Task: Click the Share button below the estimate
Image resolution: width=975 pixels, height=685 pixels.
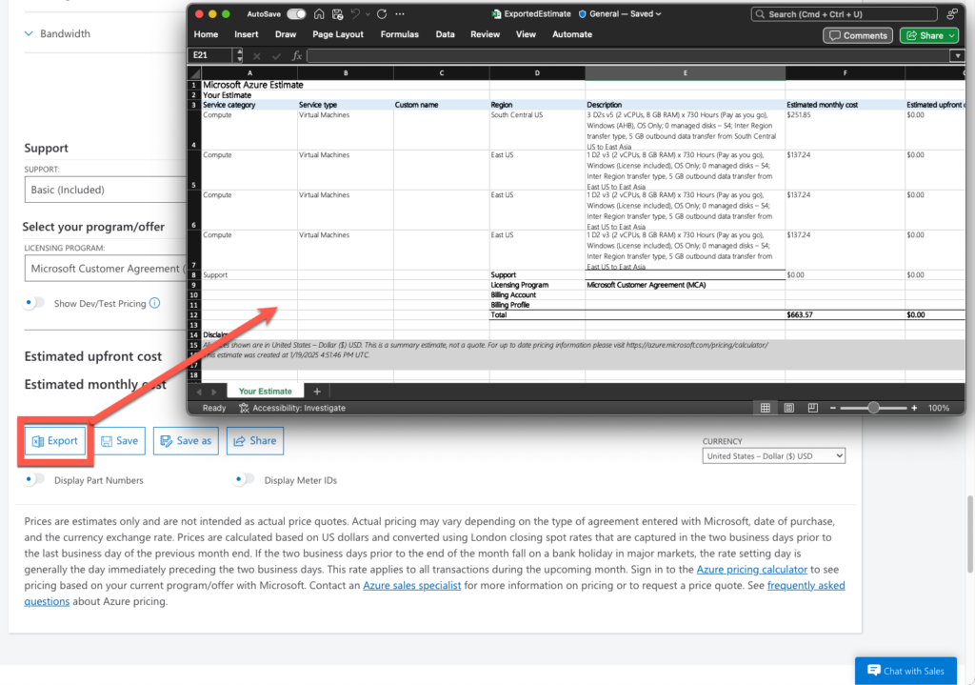Action: tap(255, 441)
